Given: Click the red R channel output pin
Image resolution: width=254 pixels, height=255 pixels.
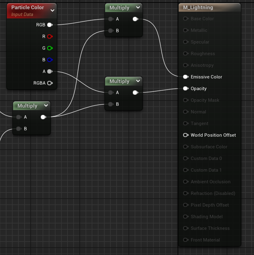Looking at the screenshot, I should [x=49, y=36].
